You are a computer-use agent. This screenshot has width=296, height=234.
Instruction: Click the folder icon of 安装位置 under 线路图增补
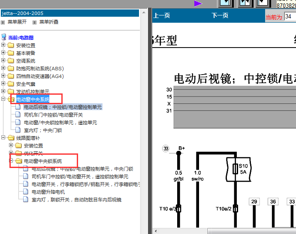(x=18, y=146)
